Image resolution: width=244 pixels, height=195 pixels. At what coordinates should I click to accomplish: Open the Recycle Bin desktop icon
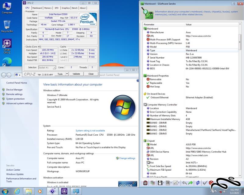coord(7,26)
